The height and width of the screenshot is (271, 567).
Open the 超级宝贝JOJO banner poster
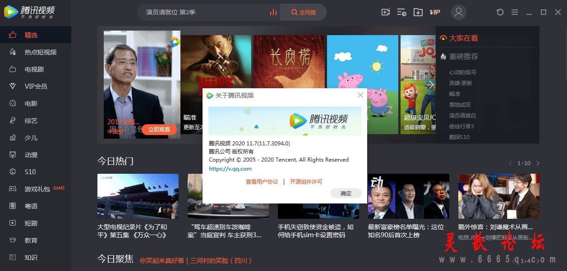(418, 84)
